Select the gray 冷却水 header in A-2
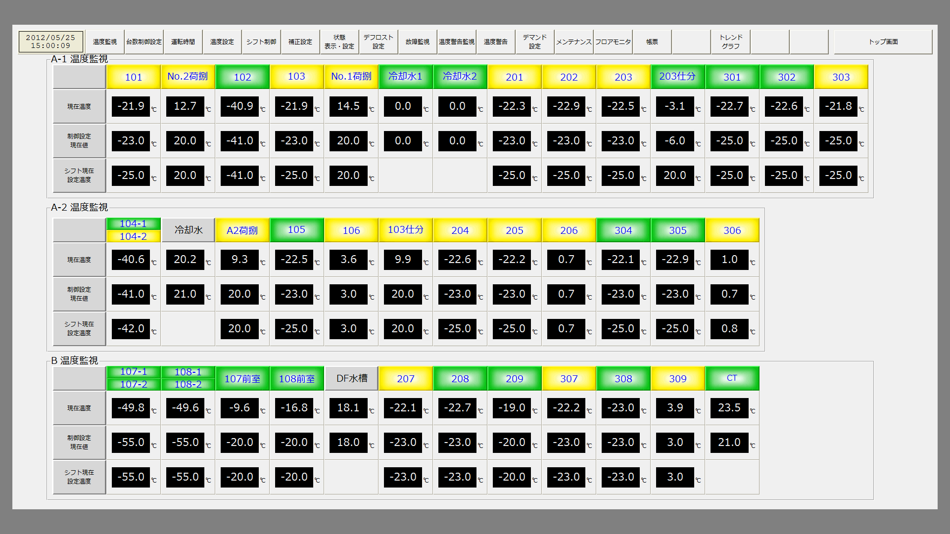The height and width of the screenshot is (534, 950). (x=188, y=230)
